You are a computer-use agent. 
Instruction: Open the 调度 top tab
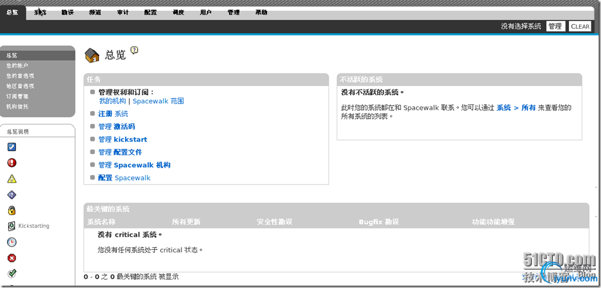[x=178, y=12]
